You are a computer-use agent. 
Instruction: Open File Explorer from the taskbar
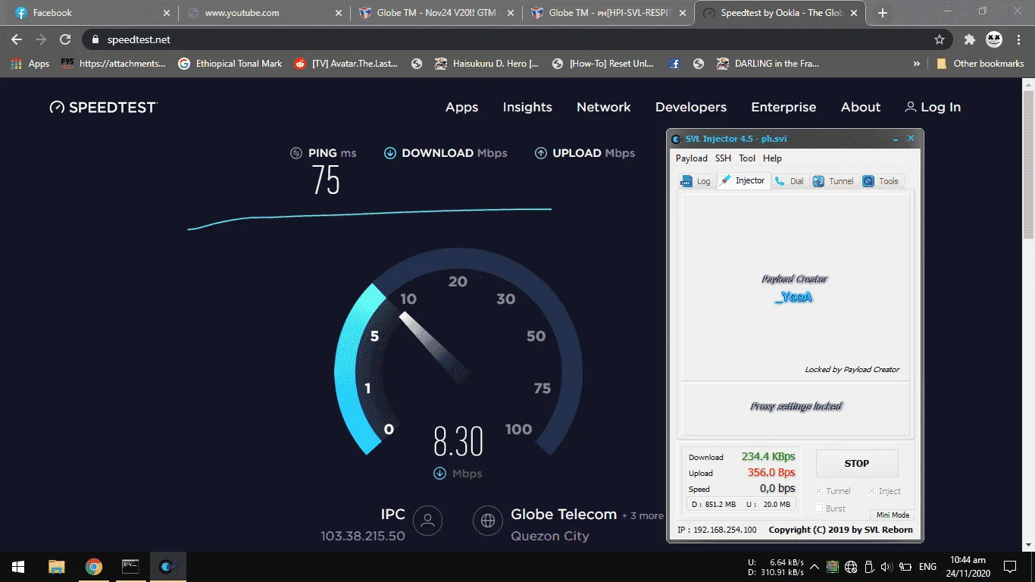[57, 566]
